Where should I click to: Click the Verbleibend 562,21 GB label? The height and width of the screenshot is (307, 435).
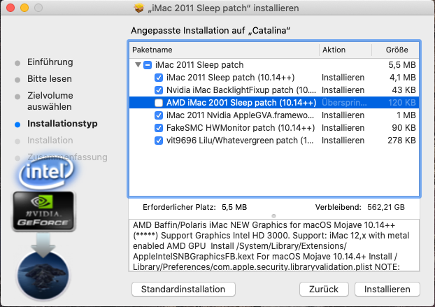coord(359,207)
